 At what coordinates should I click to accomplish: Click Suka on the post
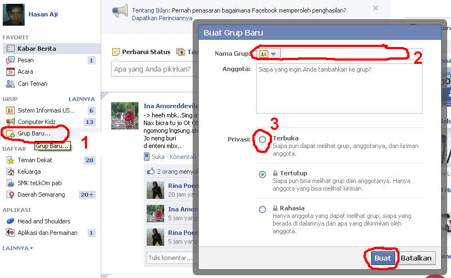pyautogui.click(x=158, y=157)
